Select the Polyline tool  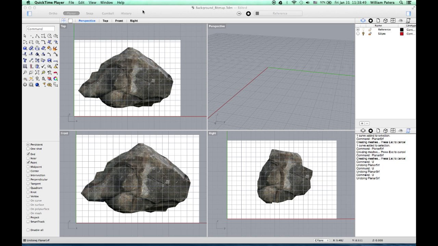[37, 36]
